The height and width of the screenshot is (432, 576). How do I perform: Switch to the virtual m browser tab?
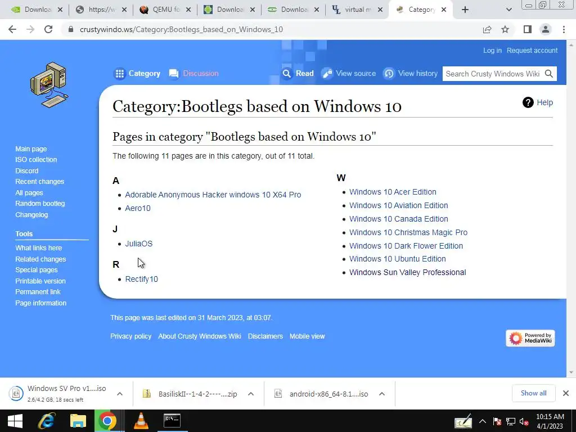[357, 10]
